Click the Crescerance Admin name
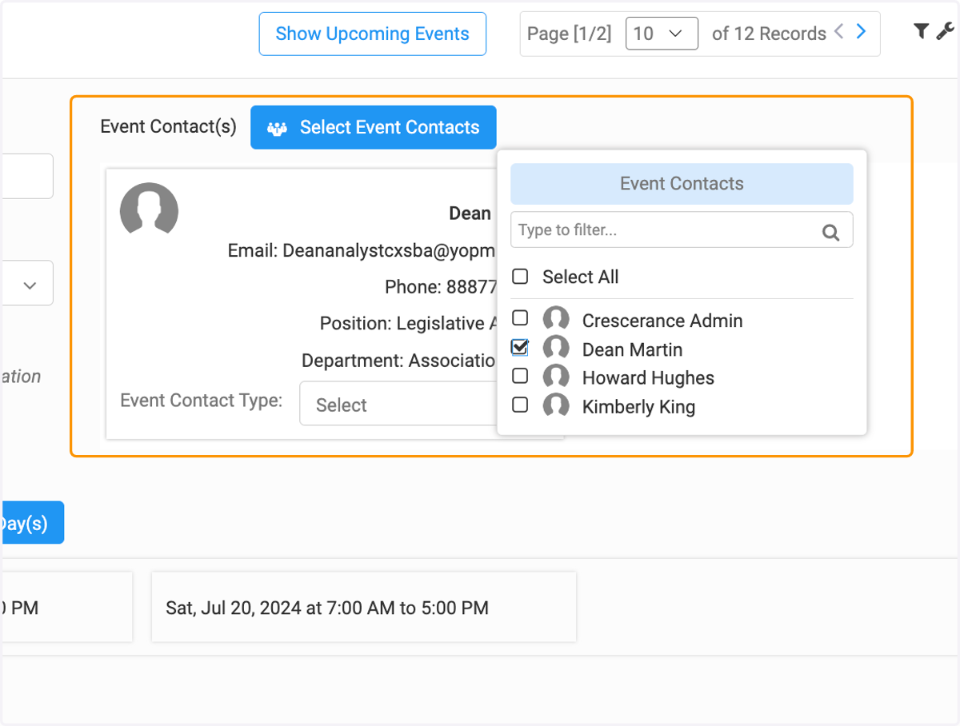 (x=662, y=321)
